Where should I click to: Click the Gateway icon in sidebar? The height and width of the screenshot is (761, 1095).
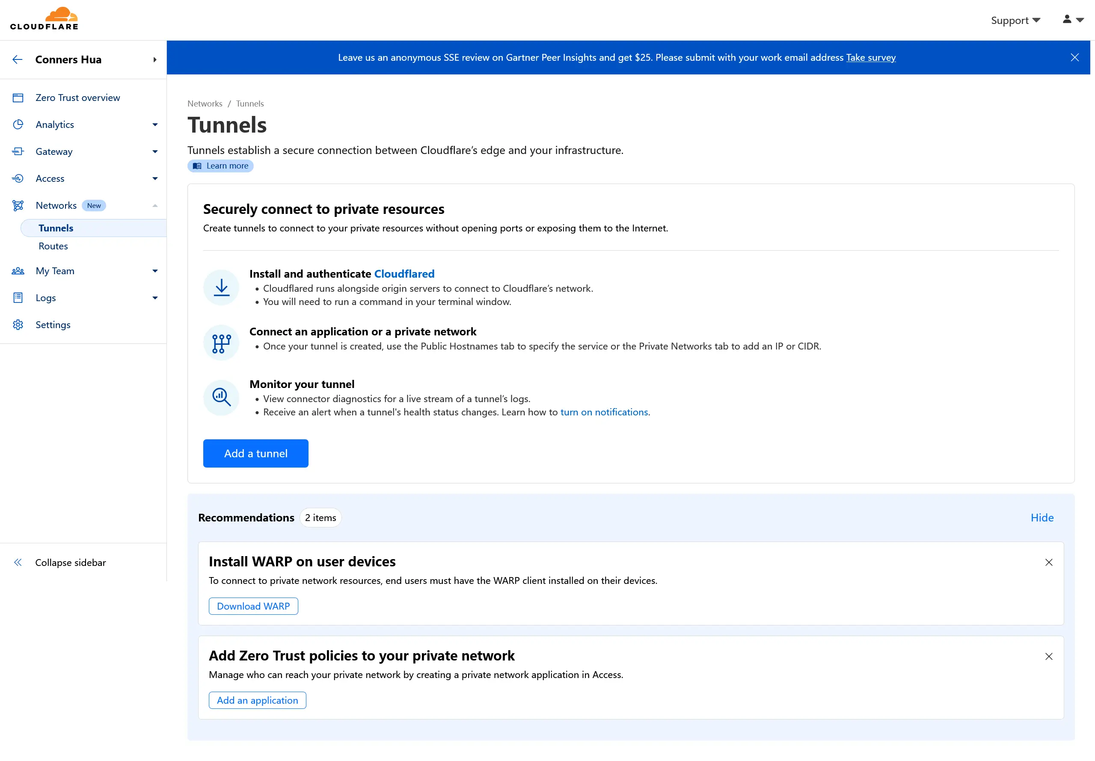(x=18, y=151)
